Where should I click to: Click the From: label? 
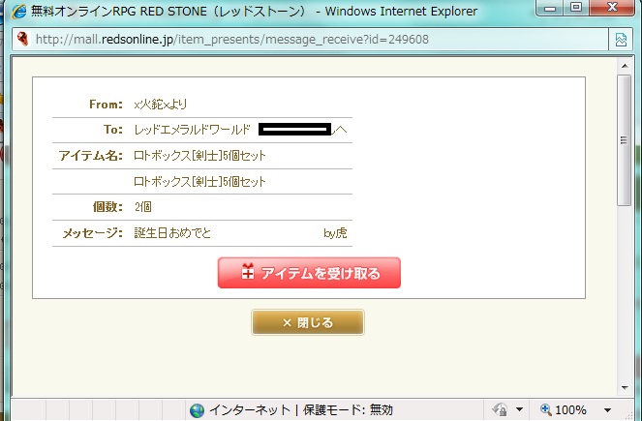(106, 105)
